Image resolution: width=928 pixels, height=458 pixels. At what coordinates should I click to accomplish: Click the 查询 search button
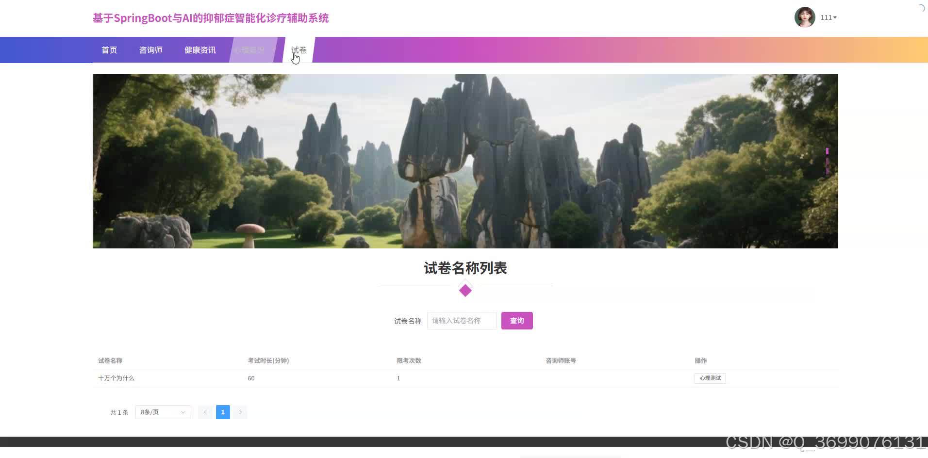coord(517,321)
